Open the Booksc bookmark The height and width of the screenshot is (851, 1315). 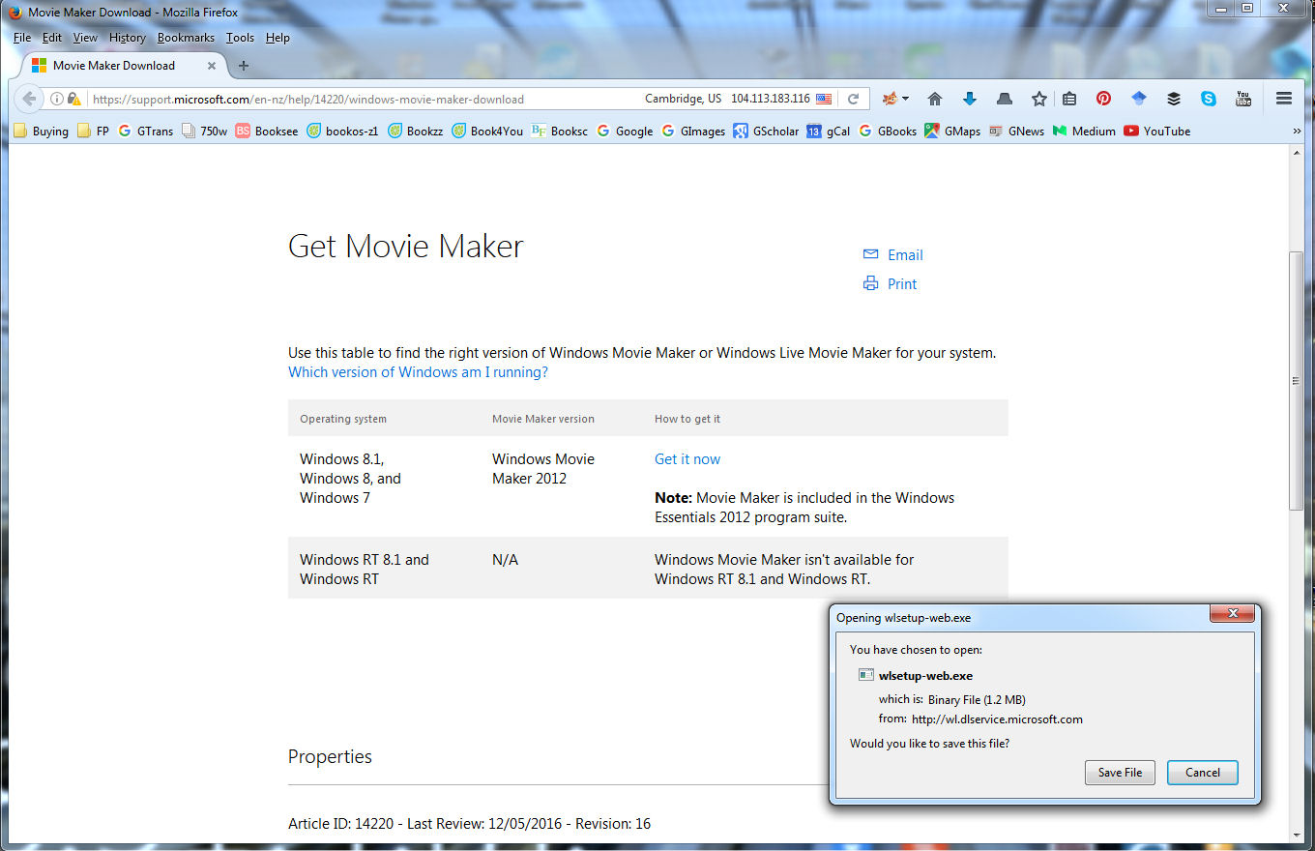click(560, 132)
